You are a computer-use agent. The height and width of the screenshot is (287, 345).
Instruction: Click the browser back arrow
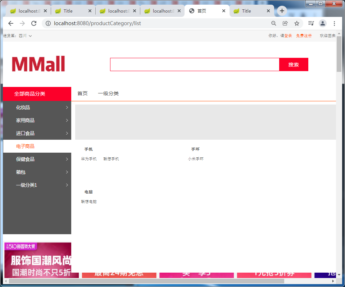click(10, 23)
